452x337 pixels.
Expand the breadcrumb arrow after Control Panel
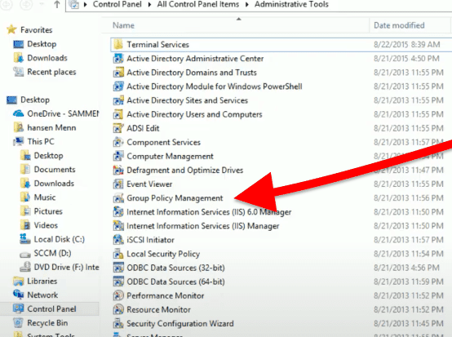tap(149, 4)
